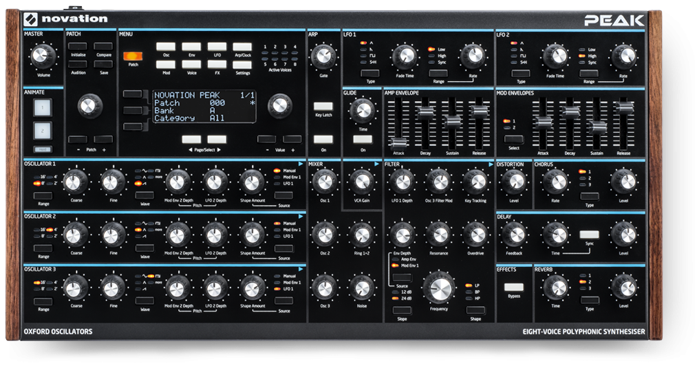
Task: Cycle the Oscillator 1 Wave selector button
Action: coord(145,196)
